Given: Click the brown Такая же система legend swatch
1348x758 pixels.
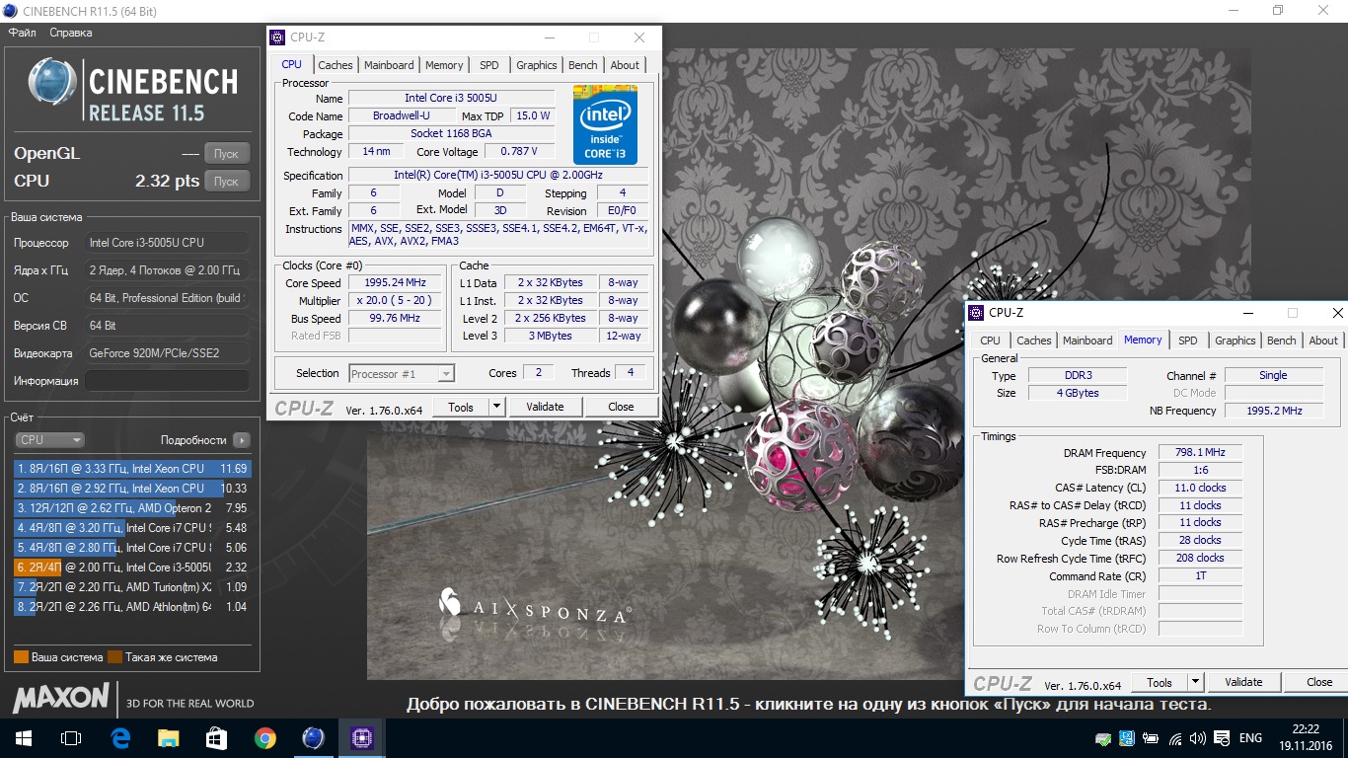Looking at the screenshot, I should [x=114, y=657].
